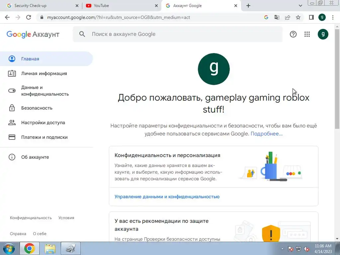
Task: Open the Конфиденциальность footer link
Action: pyautogui.click(x=31, y=218)
